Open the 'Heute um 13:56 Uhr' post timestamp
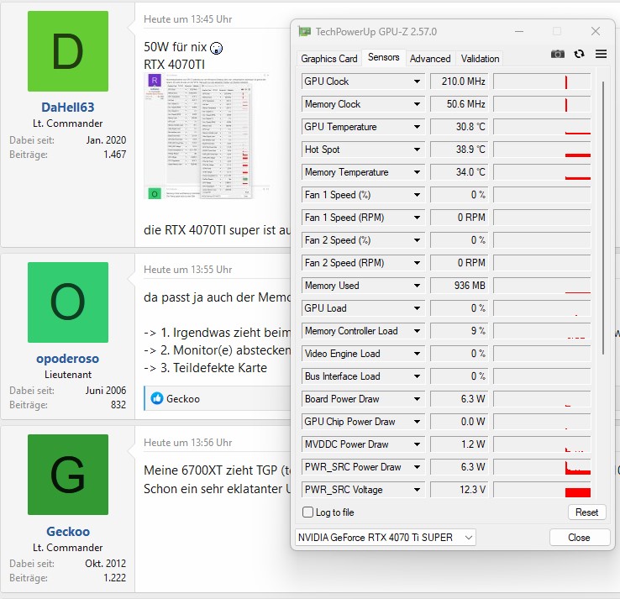 188,443
